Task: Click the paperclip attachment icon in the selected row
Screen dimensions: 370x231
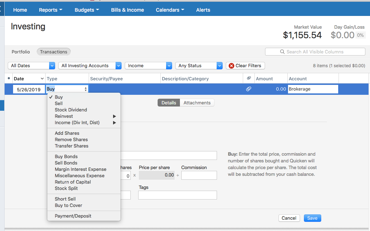Action: point(248,89)
